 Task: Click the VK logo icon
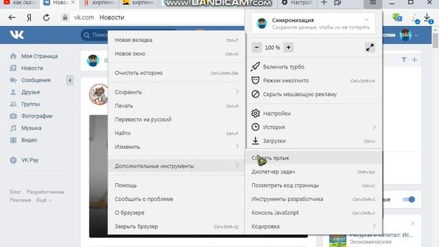[16, 35]
